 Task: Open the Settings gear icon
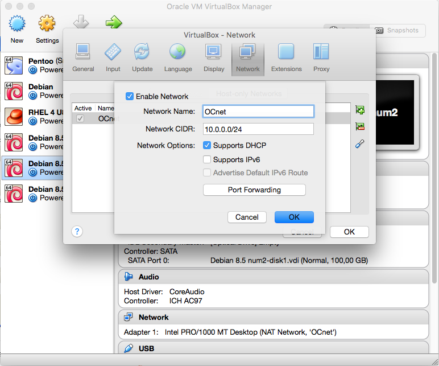(47, 23)
